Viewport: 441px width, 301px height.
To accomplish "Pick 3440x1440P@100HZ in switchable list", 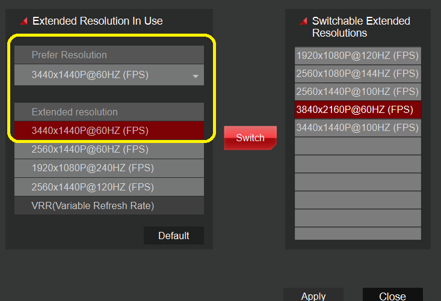I will 357,127.
